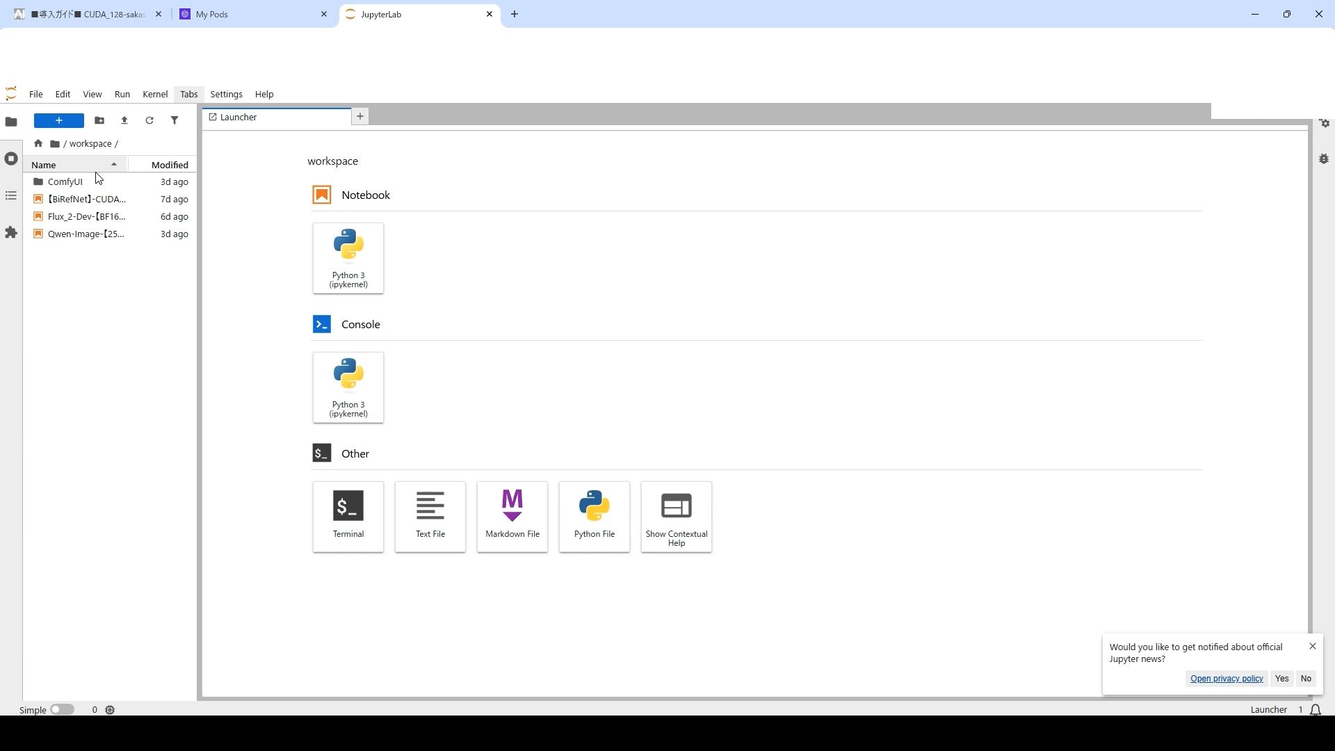1335x751 pixels.
Task: Click the Open privacy policy link
Action: [1227, 679]
